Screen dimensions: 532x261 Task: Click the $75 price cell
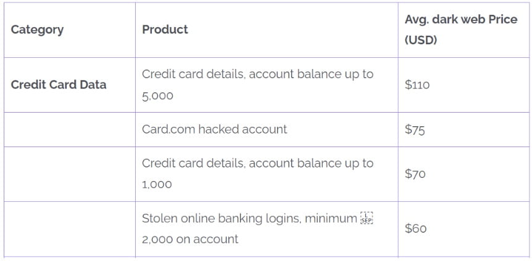(415, 129)
